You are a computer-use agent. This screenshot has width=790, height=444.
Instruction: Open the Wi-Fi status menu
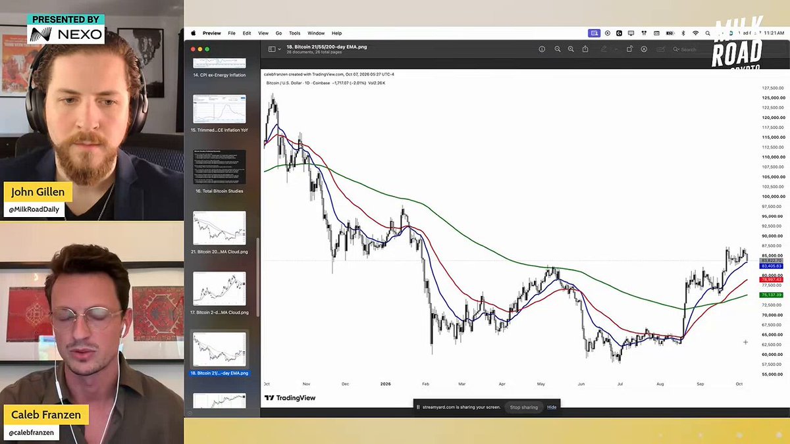click(x=695, y=33)
